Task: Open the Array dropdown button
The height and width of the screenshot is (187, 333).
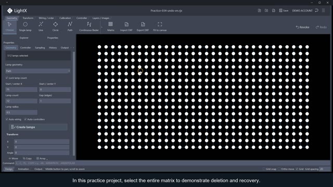Action: [x=42, y=158]
